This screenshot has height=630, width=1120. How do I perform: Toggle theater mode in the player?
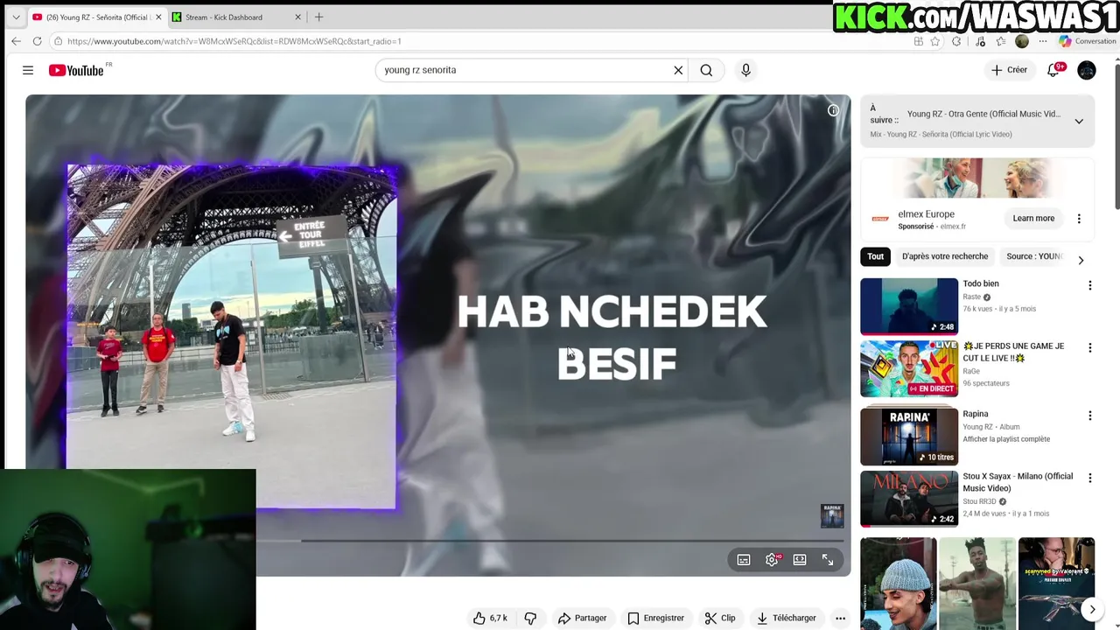pyautogui.click(x=800, y=560)
